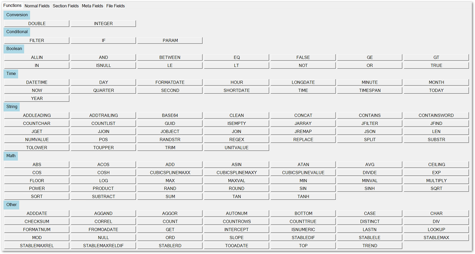The height and width of the screenshot is (254, 475).
Task: Insert the CONCAT string function
Action: 303,116
